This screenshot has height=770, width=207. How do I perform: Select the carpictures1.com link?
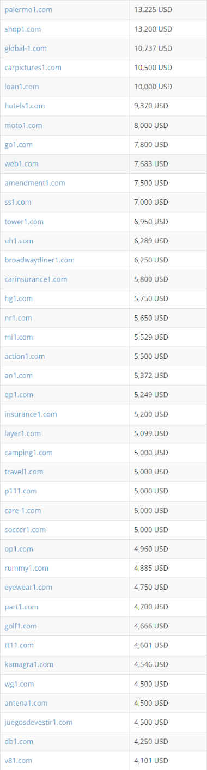click(33, 68)
